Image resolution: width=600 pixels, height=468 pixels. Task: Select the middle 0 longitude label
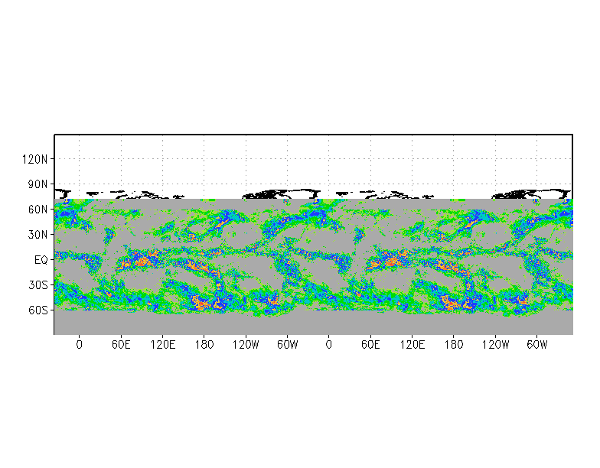coord(329,345)
